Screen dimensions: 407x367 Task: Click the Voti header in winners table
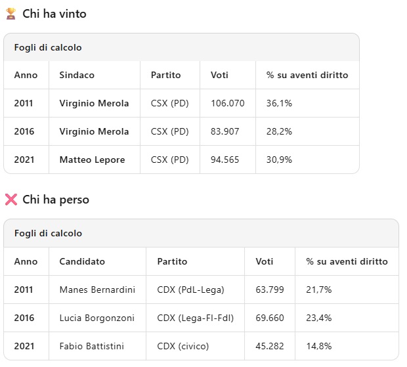coord(219,75)
